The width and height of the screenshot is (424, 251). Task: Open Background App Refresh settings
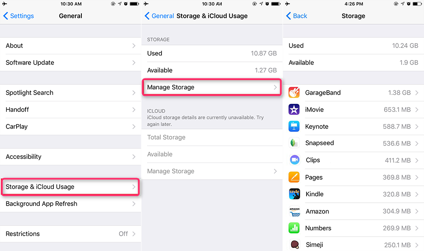pos(70,204)
